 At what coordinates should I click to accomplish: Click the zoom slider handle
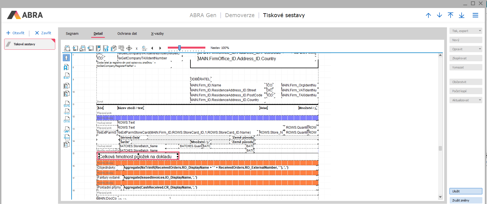point(179,48)
